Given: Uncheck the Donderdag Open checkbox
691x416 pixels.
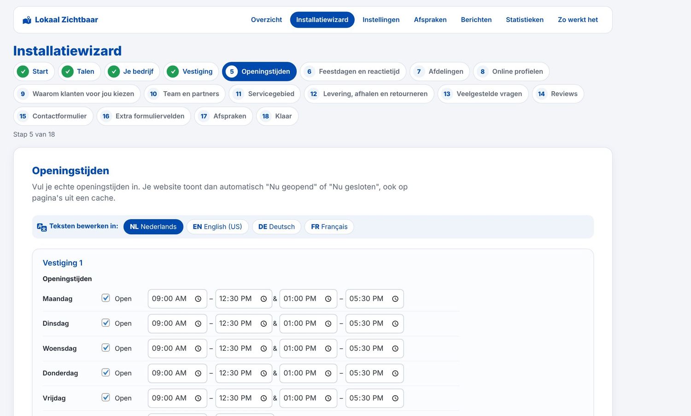Looking at the screenshot, I should point(106,373).
